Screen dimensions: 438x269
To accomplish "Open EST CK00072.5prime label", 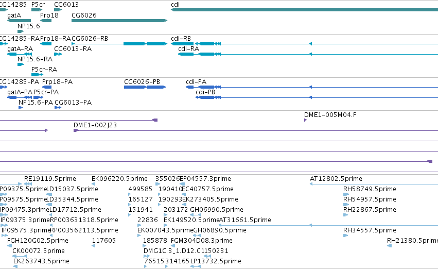I will point(39,251).
